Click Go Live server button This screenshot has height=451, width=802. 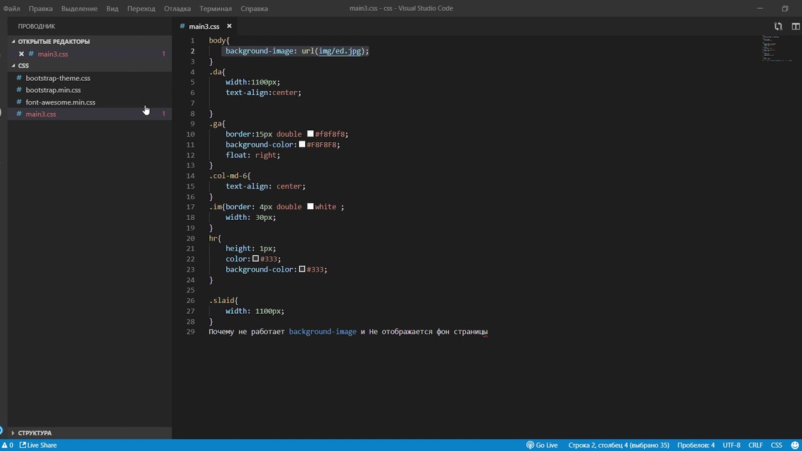coord(542,445)
